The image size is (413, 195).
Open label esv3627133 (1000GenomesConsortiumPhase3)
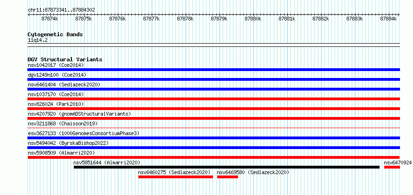84,133
